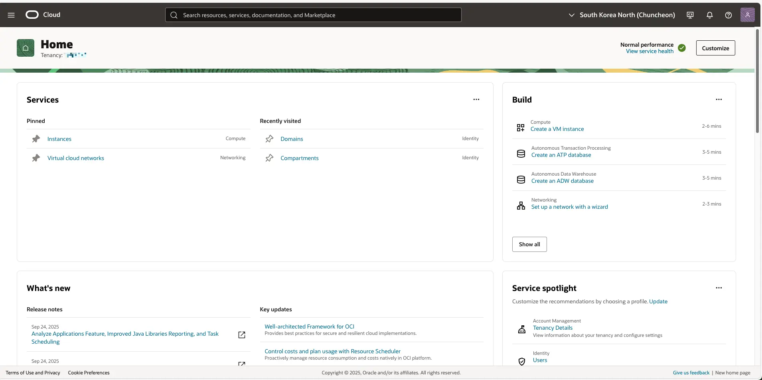Screen dimensions: 762x380
Task: Click Create a VM instance link
Action: pos(557,129)
